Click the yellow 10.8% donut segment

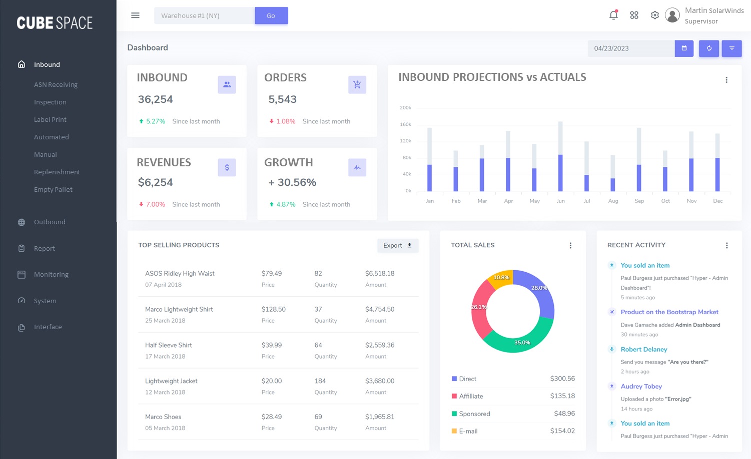tap(502, 279)
